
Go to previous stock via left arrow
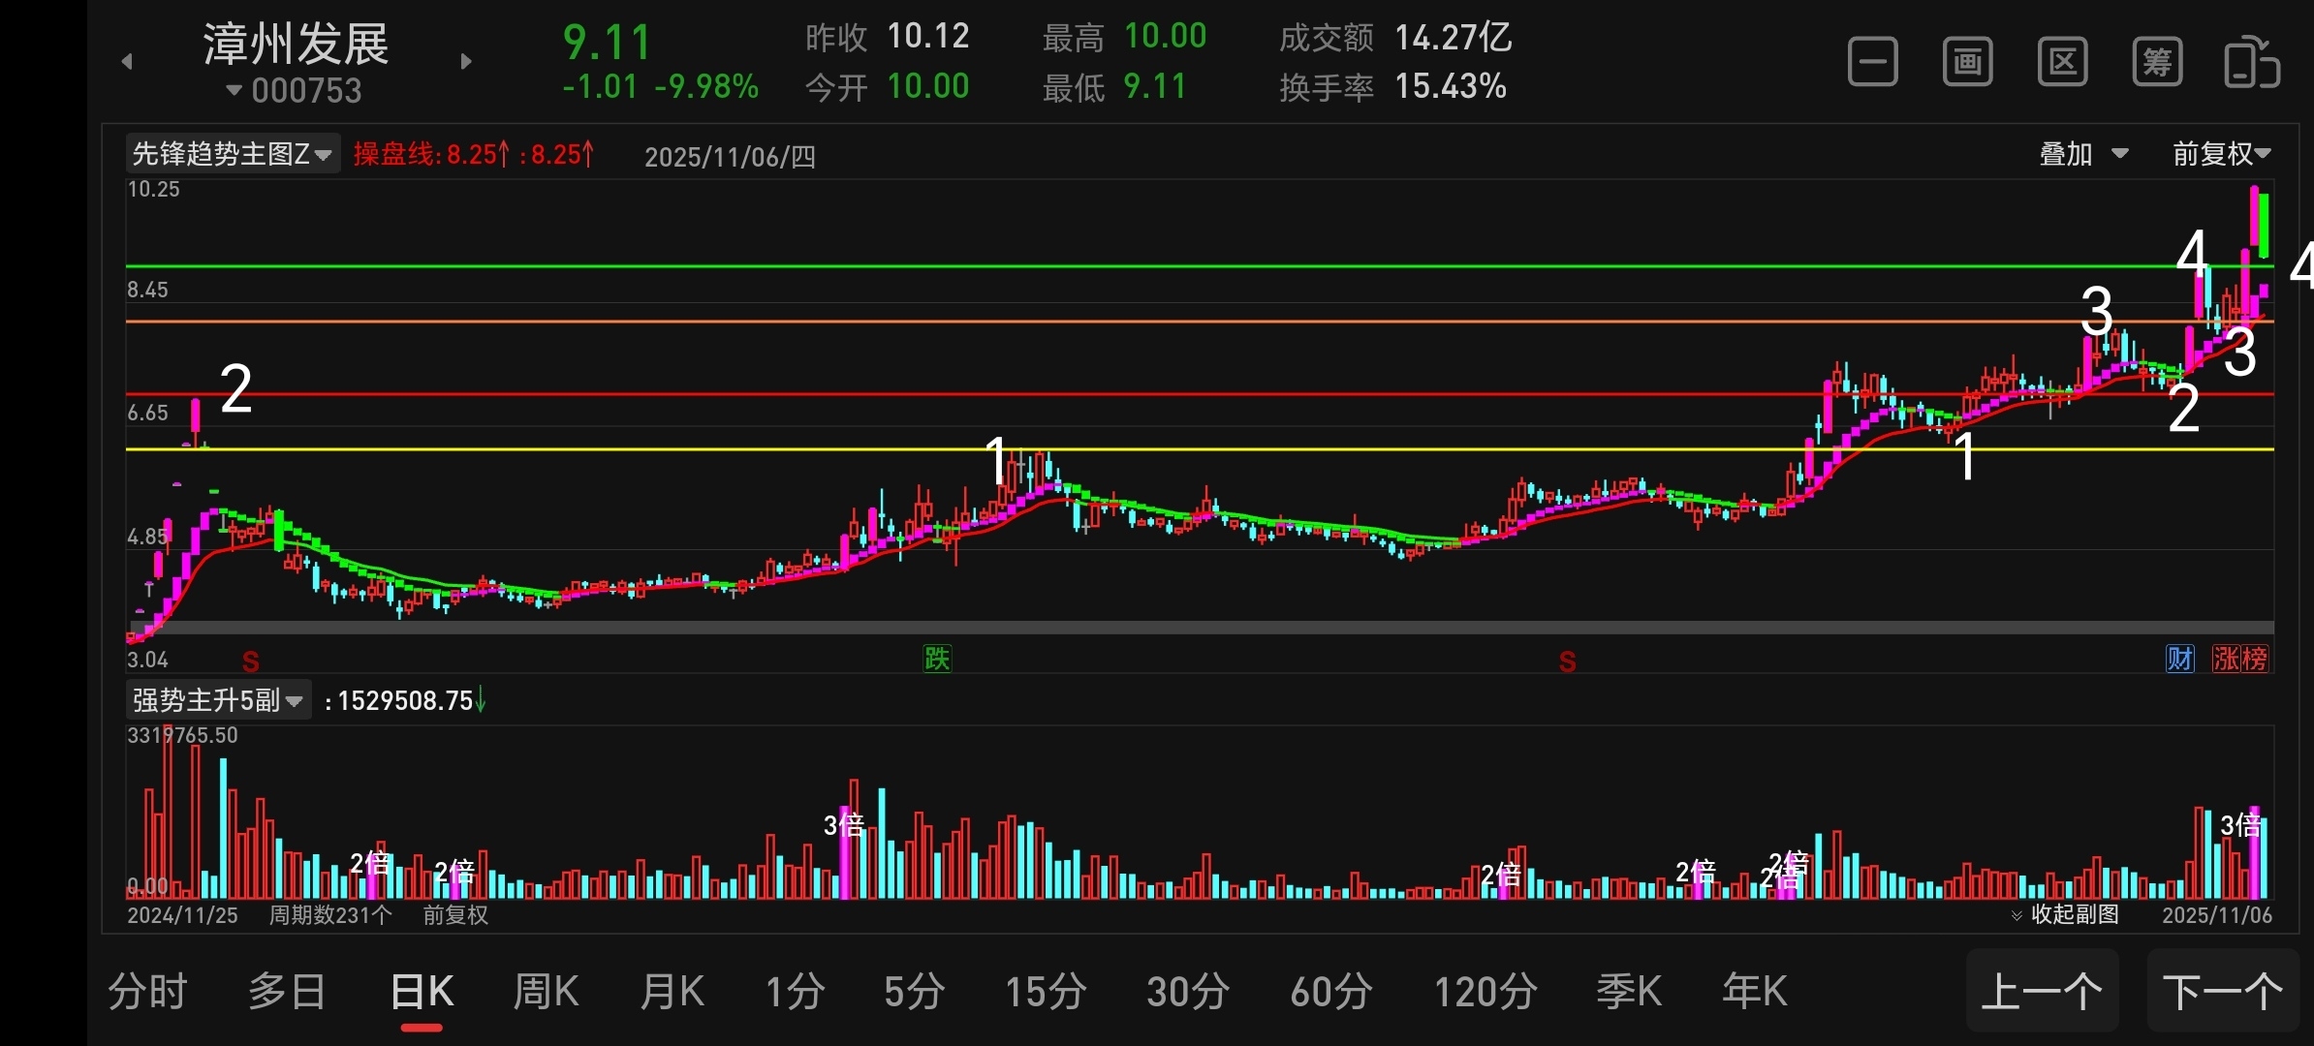click(x=127, y=62)
